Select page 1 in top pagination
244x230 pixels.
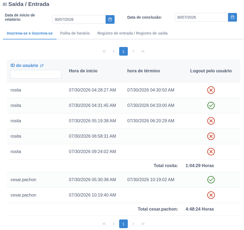coord(123,51)
